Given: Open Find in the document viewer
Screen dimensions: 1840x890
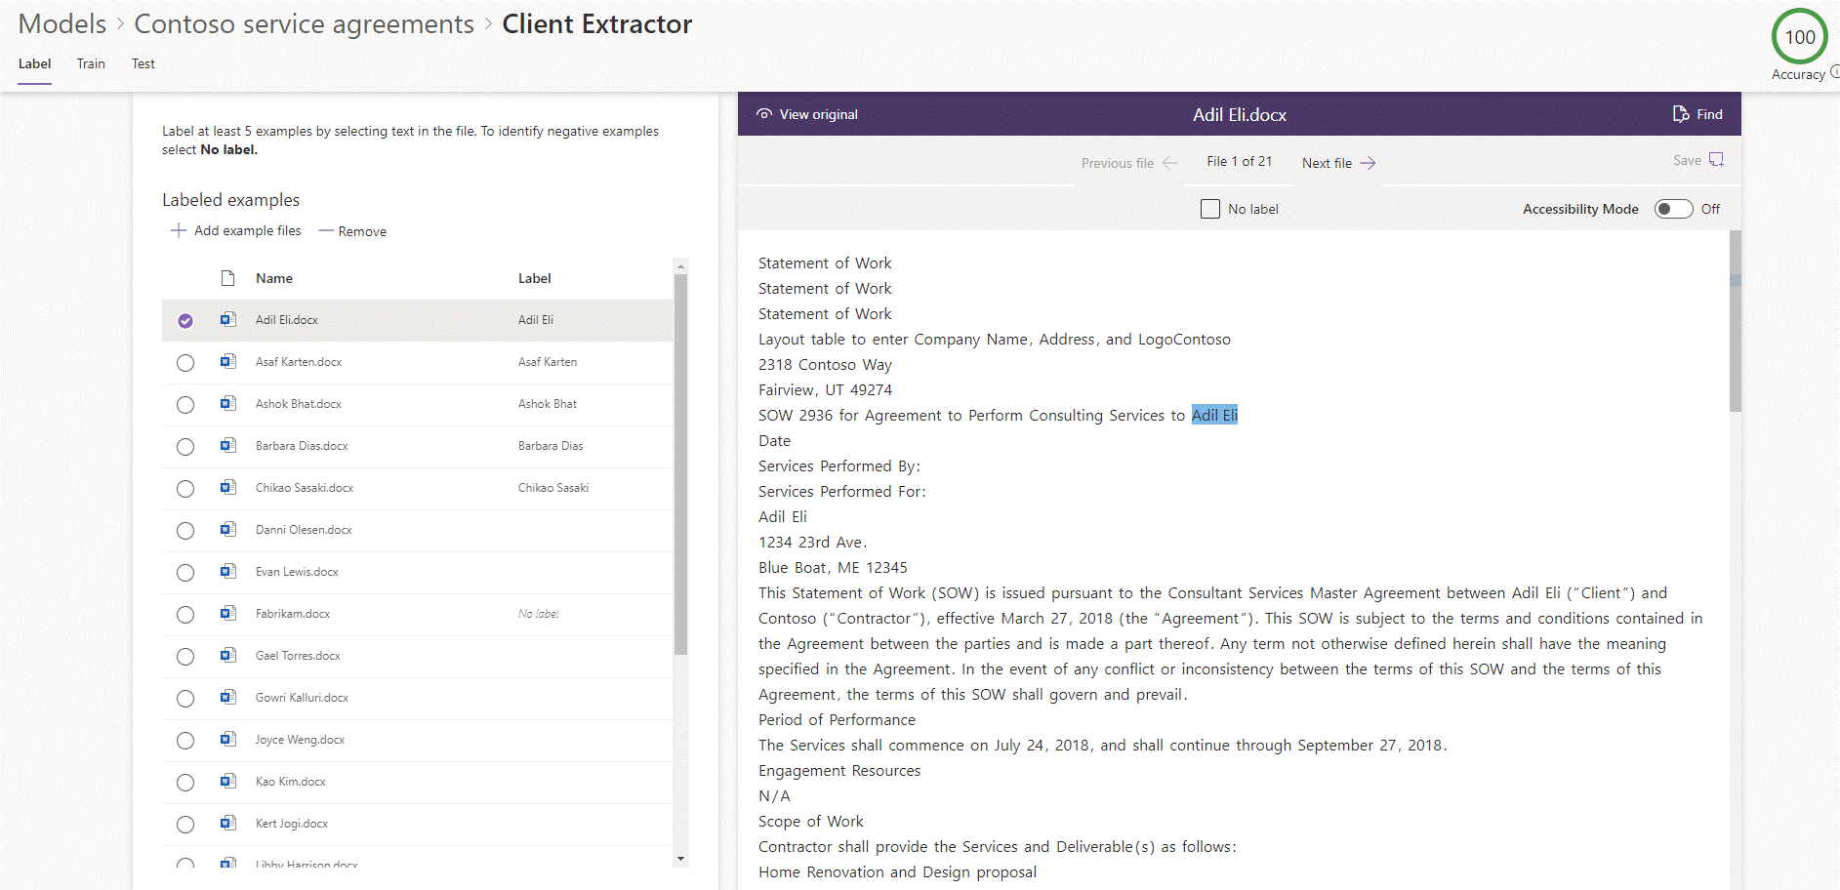Looking at the screenshot, I should coord(1698,114).
